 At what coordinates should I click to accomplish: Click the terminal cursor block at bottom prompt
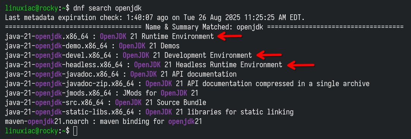click(75, 131)
